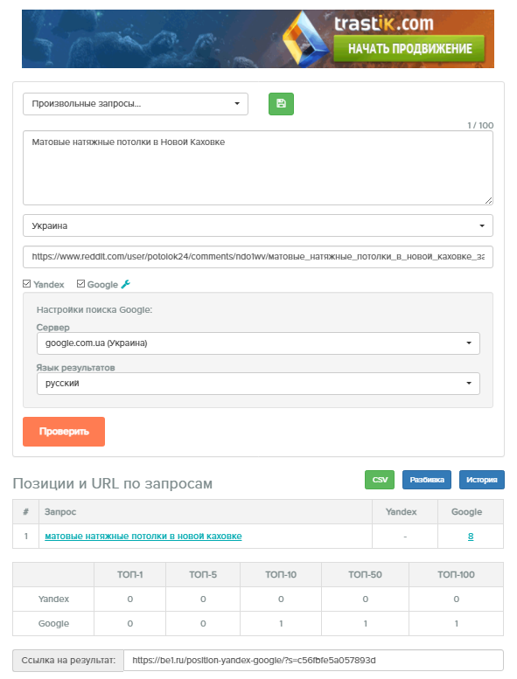Image resolution: width=517 pixels, height=679 pixels.
Task: Click into the queries text area
Action: 258,168
